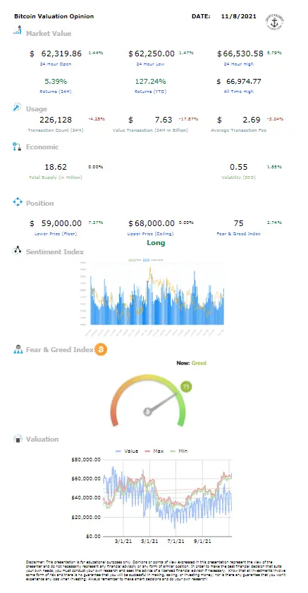This screenshot has height=593, width=308.
Task: Click the total supply value 18.62
Action: coord(56,167)
